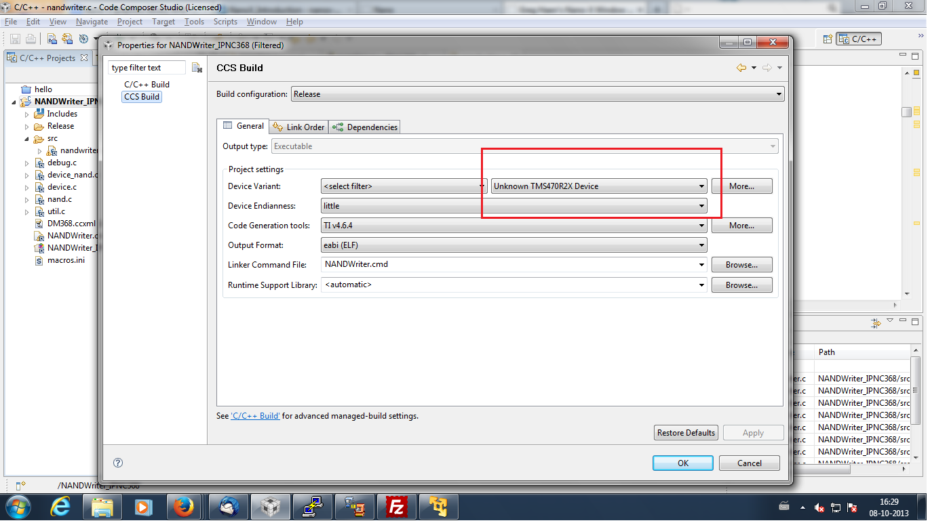Select C/C++ Build in the properties tree
The width and height of the screenshot is (930, 523).
click(147, 85)
